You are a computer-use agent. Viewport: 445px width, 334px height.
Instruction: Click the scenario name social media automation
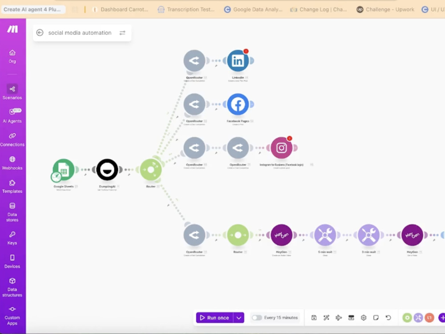[80, 33]
